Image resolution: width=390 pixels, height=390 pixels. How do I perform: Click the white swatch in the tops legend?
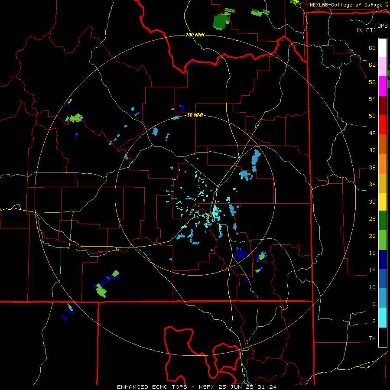tap(383, 48)
